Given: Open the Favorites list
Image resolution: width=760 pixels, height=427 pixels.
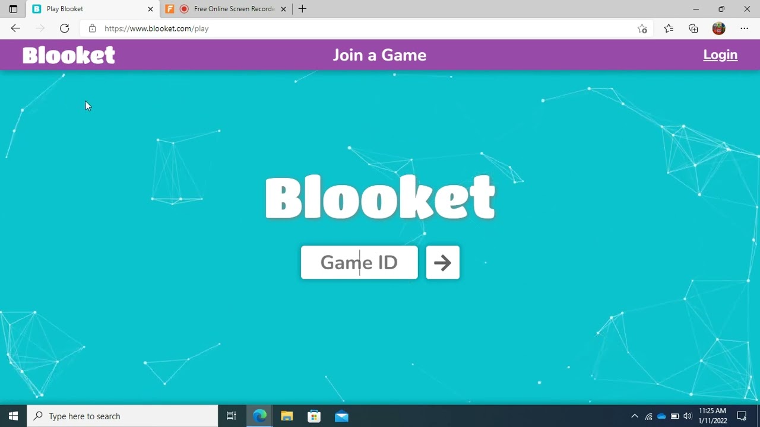Looking at the screenshot, I should pos(669,28).
